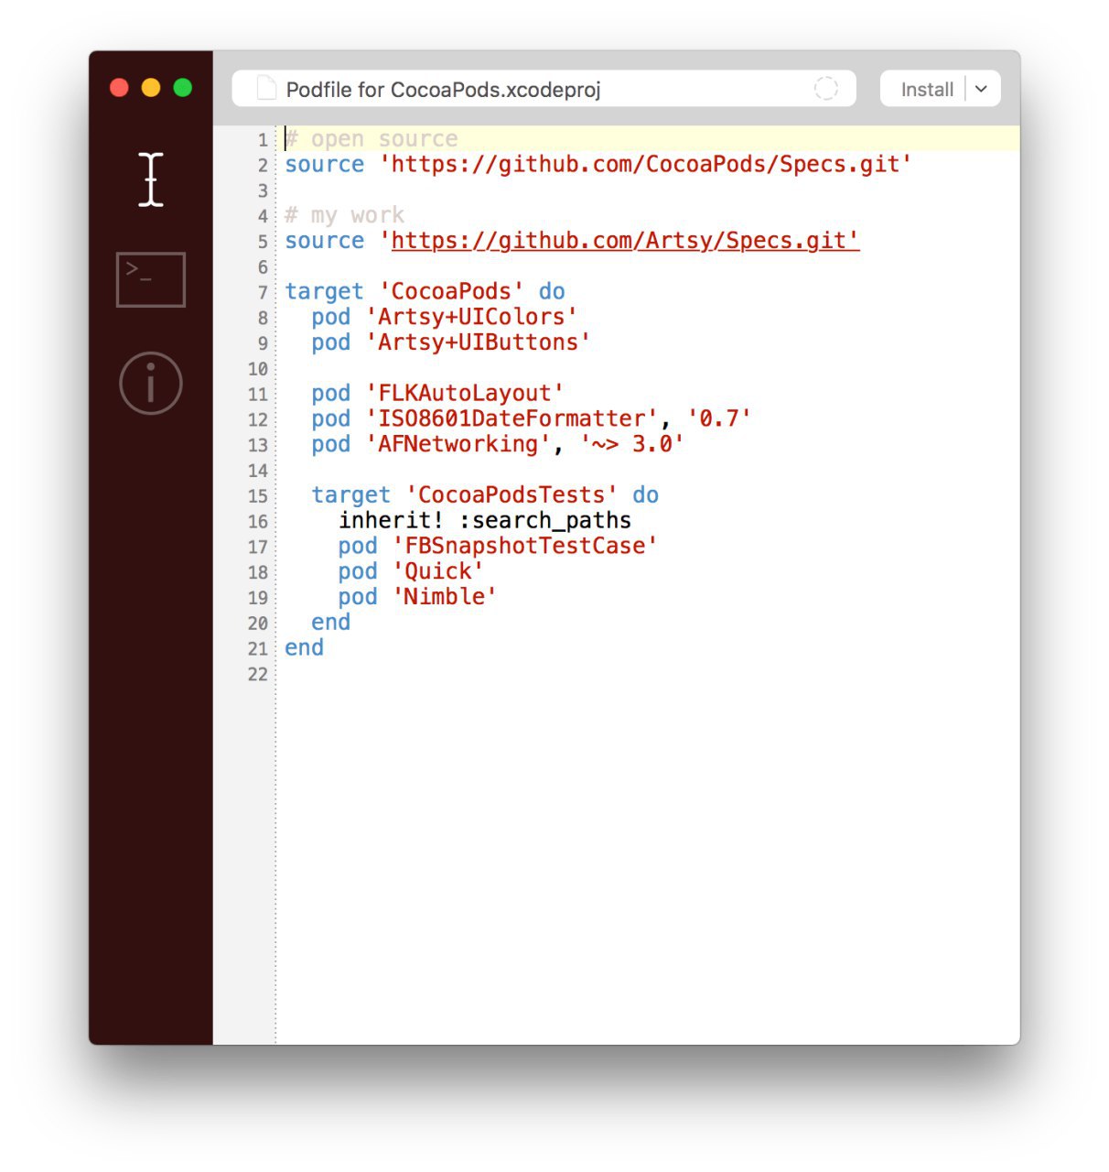Viewport: 1109px width, 1172px height.
Task: Click the document icon beside Podfile title
Action: pyautogui.click(x=265, y=89)
